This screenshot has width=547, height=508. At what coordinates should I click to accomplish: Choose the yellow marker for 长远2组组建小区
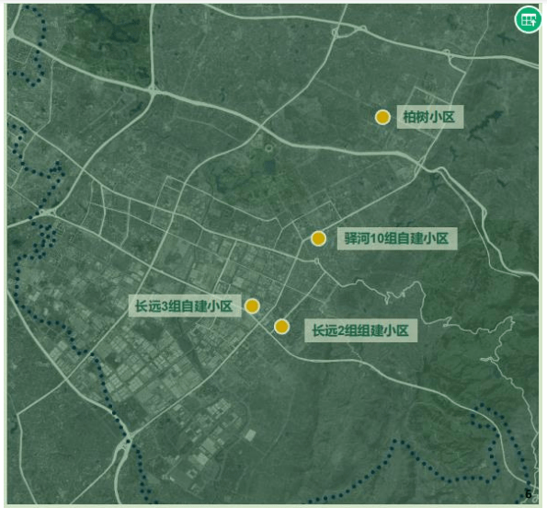click(281, 327)
